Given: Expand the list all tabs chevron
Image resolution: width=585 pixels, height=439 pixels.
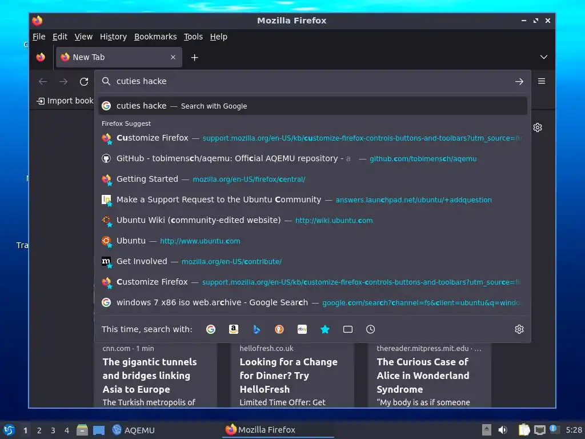Looking at the screenshot, I should coord(544,57).
